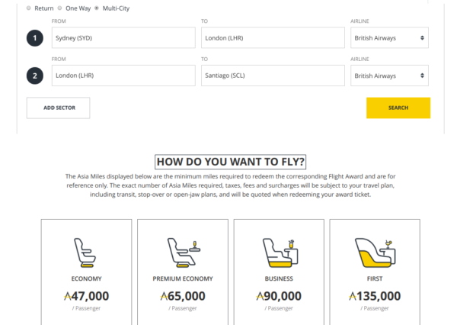Click the sector 1 number badge

(35, 38)
